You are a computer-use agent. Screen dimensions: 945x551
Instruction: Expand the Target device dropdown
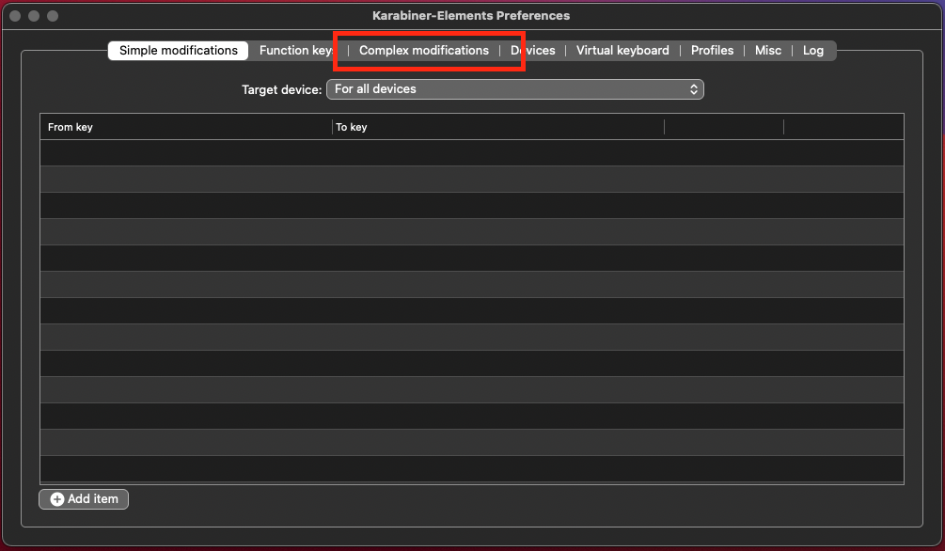coord(514,89)
